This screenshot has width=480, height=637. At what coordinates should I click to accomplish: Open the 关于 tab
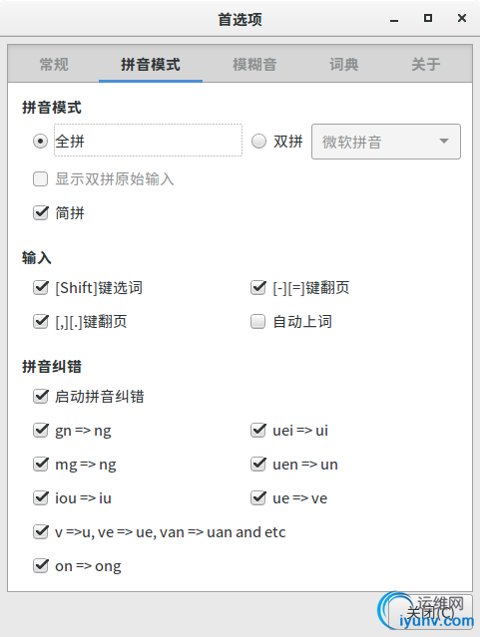pyautogui.click(x=425, y=64)
